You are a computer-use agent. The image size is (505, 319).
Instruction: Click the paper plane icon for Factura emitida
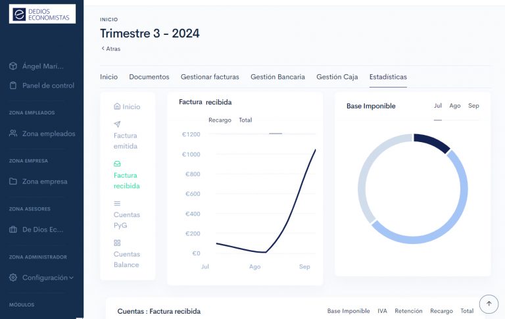(117, 124)
